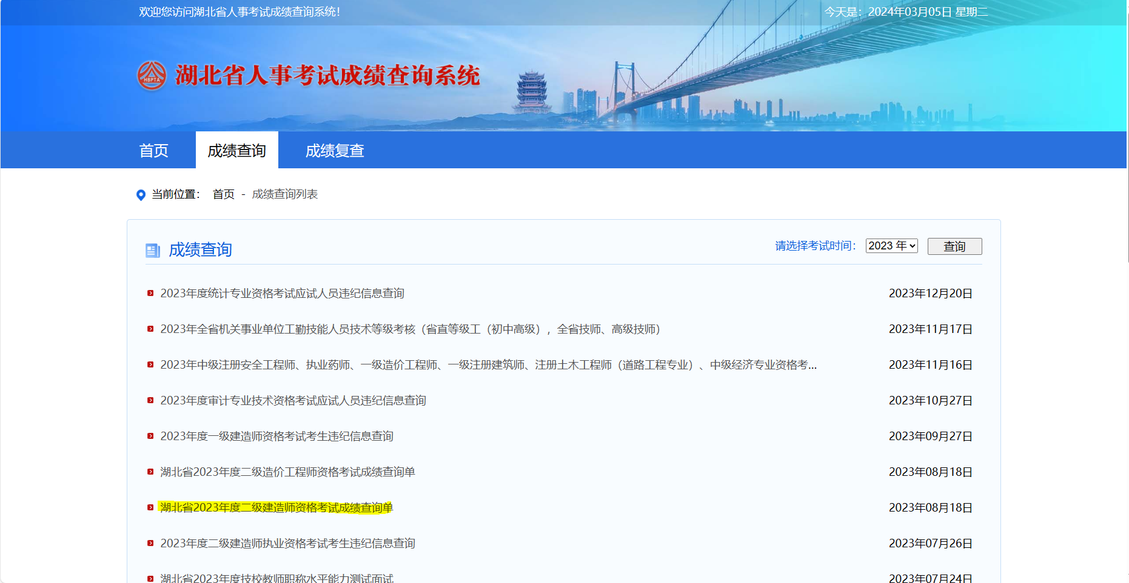Open the exam year 2023年 dropdown

tap(891, 246)
